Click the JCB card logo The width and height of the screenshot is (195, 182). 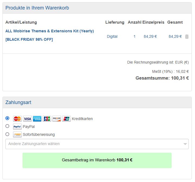coord(47,119)
